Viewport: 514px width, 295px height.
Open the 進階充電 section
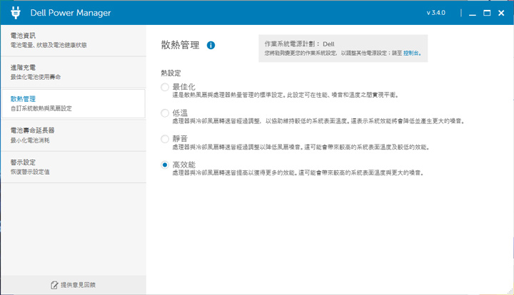click(x=74, y=72)
